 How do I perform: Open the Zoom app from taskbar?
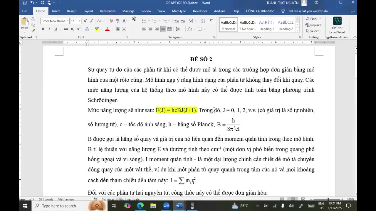166,206
